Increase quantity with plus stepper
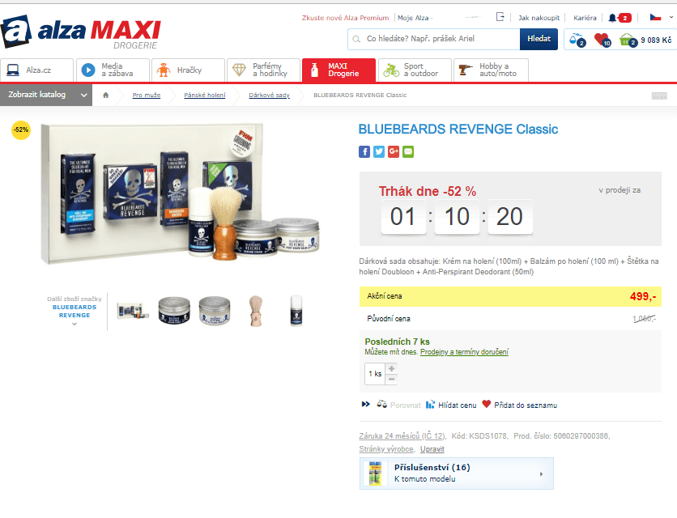 click(x=392, y=368)
